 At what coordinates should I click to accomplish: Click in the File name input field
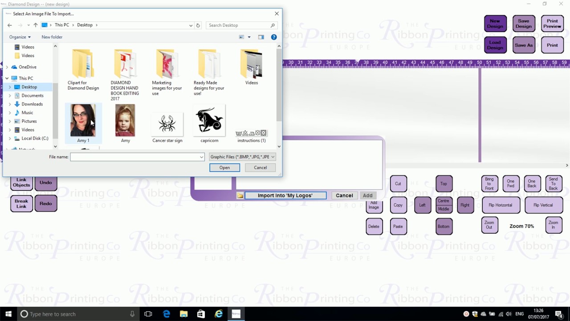pos(137,157)
